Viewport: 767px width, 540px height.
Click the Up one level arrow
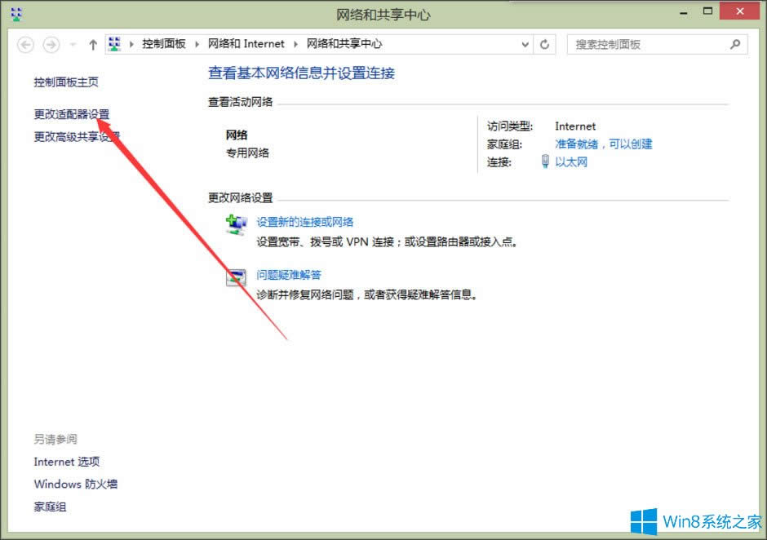click(x=93, y=45)
